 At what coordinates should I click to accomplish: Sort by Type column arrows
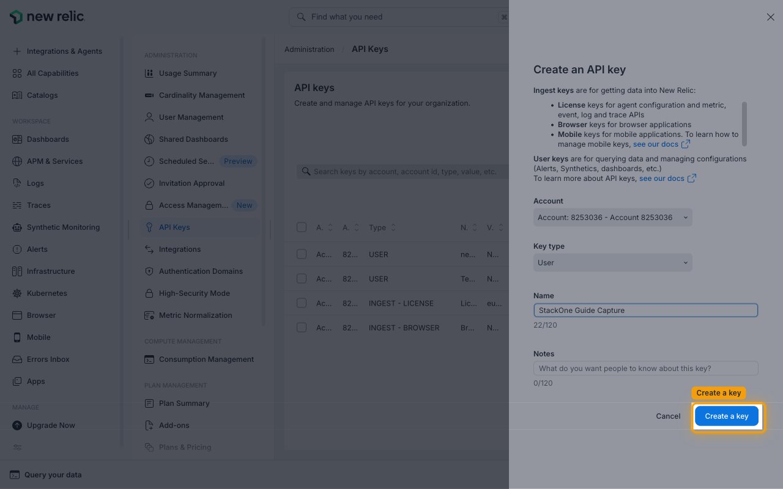click(x=393, y=227)
